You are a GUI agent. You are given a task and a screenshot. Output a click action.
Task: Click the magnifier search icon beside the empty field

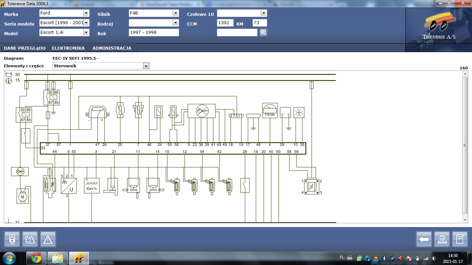pos(263,32)
